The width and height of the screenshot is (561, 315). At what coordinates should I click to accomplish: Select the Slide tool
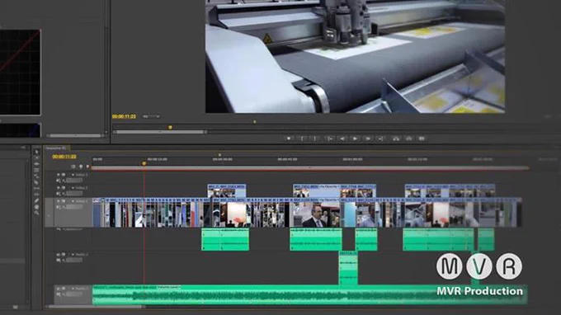click(x=36, y=194)
